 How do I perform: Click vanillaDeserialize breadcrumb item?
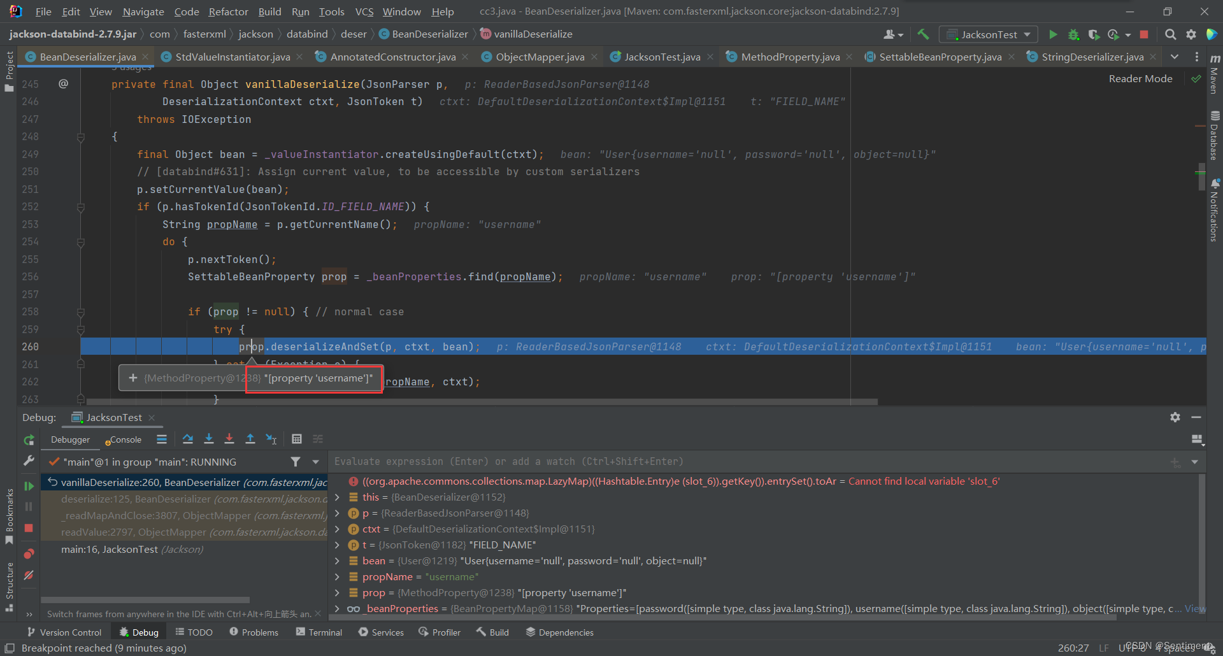click(x=526, y=34)
